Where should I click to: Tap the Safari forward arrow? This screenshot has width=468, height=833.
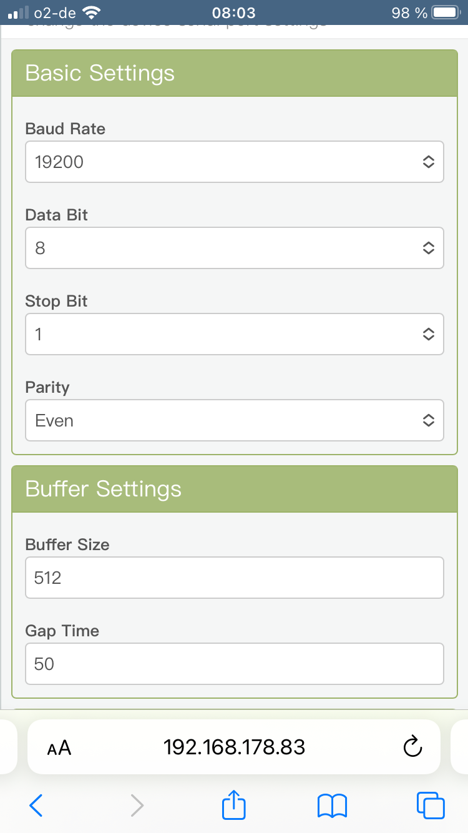[x=137, y=805]
